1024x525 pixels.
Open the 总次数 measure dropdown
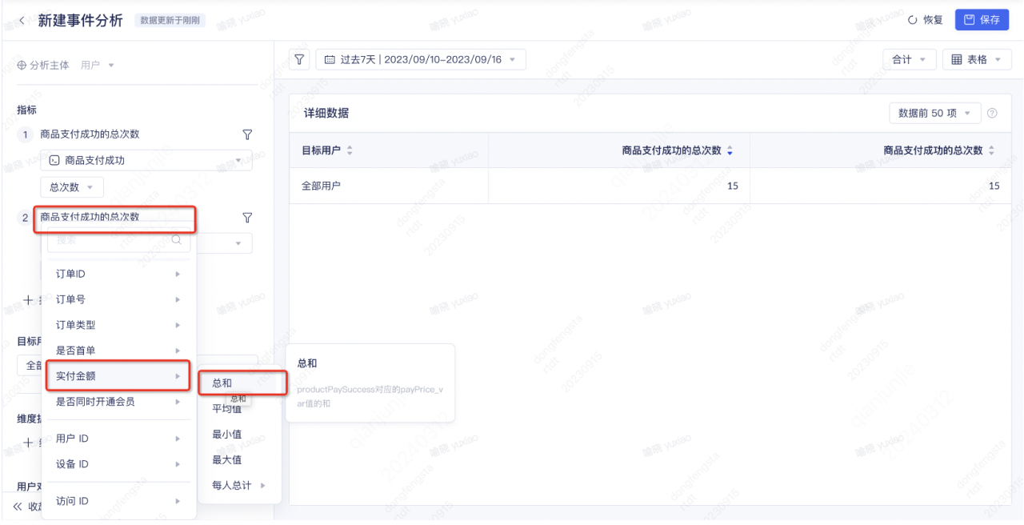point(72,187)
